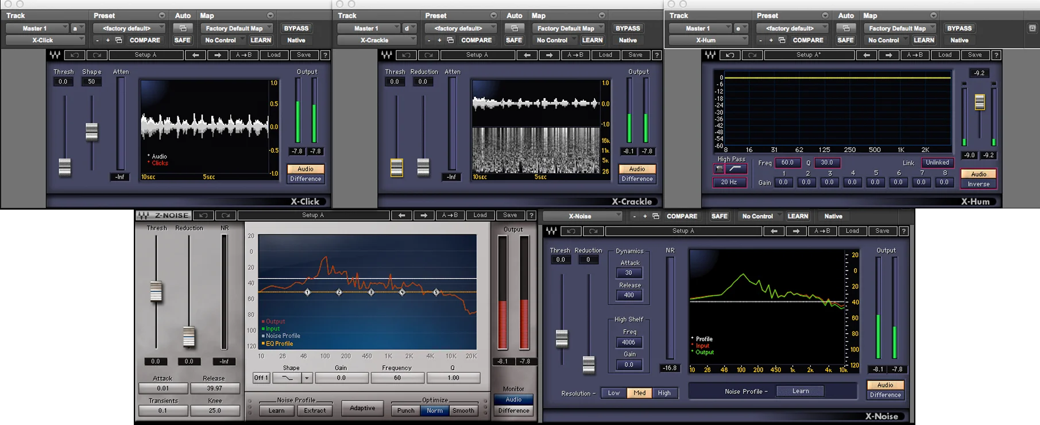Set X-Noise resolution to High

664,393
